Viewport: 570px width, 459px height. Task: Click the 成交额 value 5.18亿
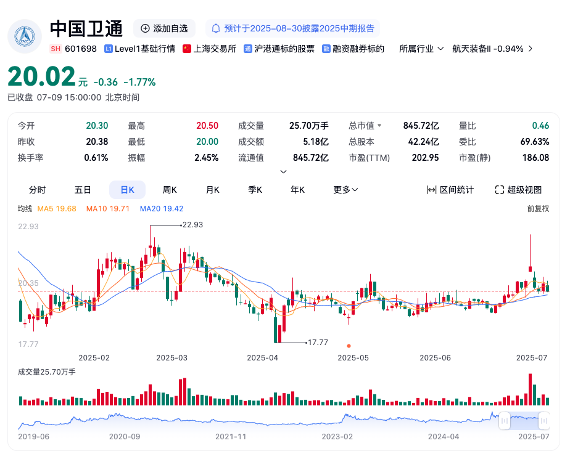[316, 142]
